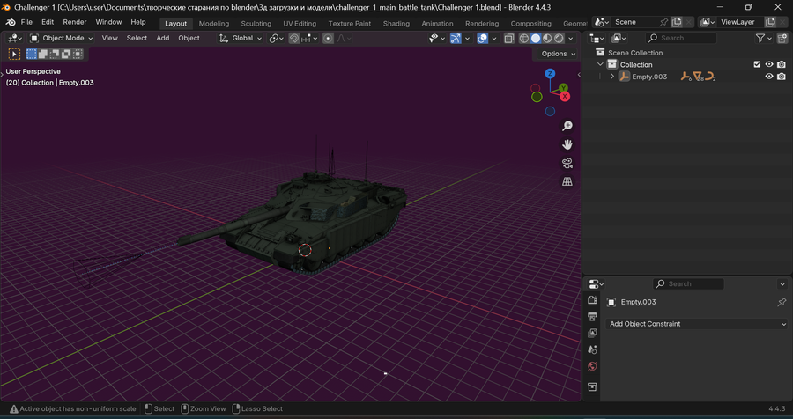
Task: Choose the extend selection mode icon
Action: 43,54
